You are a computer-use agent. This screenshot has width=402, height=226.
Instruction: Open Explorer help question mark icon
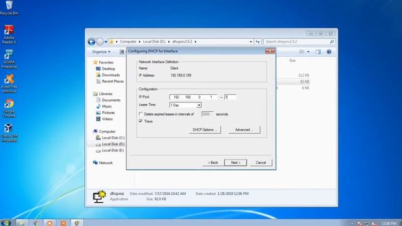[329, 51]
